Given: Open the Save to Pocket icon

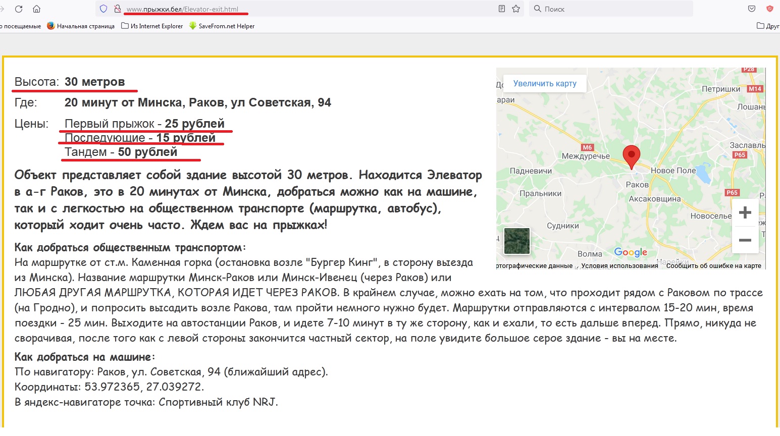Looking at the screenshot, I should 752,9.
